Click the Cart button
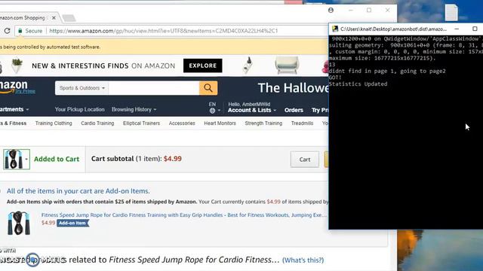 point(305,160)
